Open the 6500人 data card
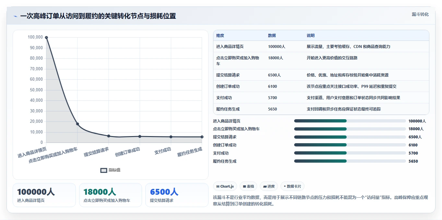This screenshot has height=220, width=442. (x=177, y=195)
